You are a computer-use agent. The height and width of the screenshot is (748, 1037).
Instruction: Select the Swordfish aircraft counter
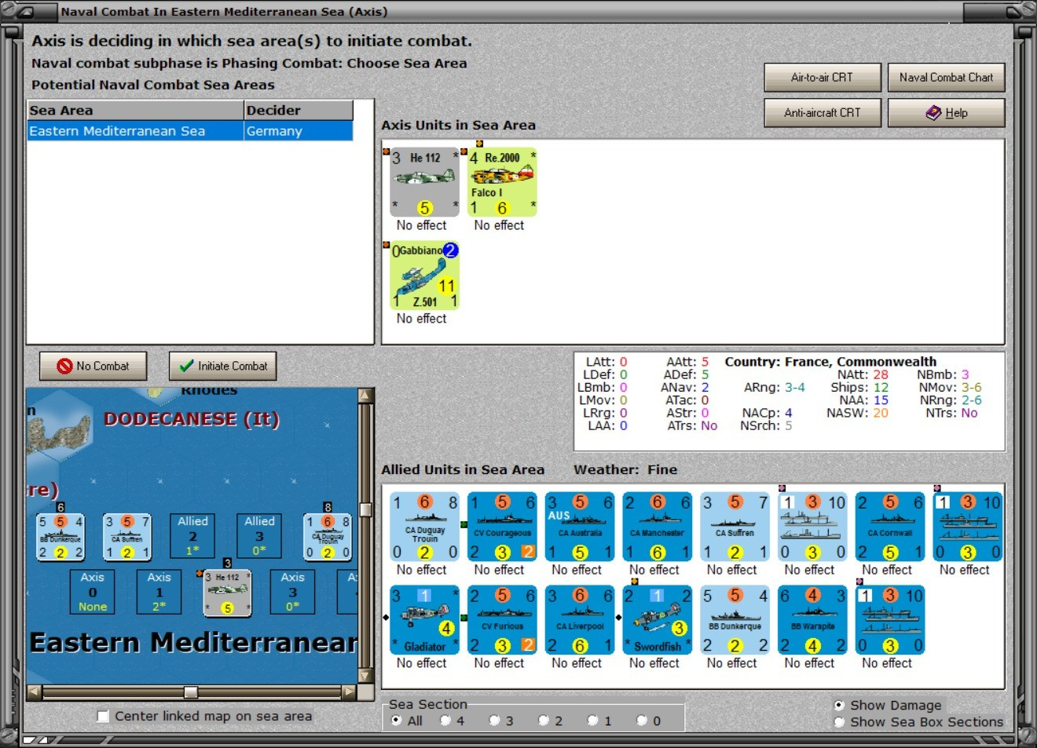[x=658, y=620]
